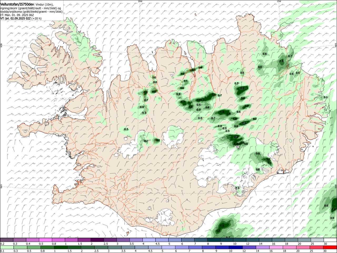Screen dimensions: 337x253
Task: Click the 'Vindur (10m)' header text
Action: pos(44,5)
